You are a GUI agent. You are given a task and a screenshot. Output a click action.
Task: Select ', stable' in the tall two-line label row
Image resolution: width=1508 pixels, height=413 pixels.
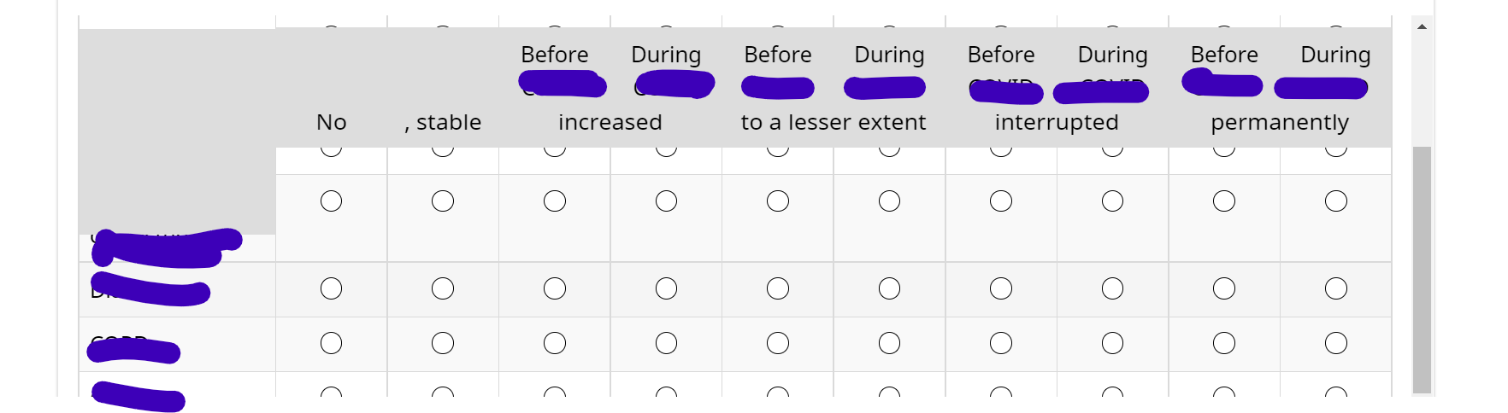[443, 201]
